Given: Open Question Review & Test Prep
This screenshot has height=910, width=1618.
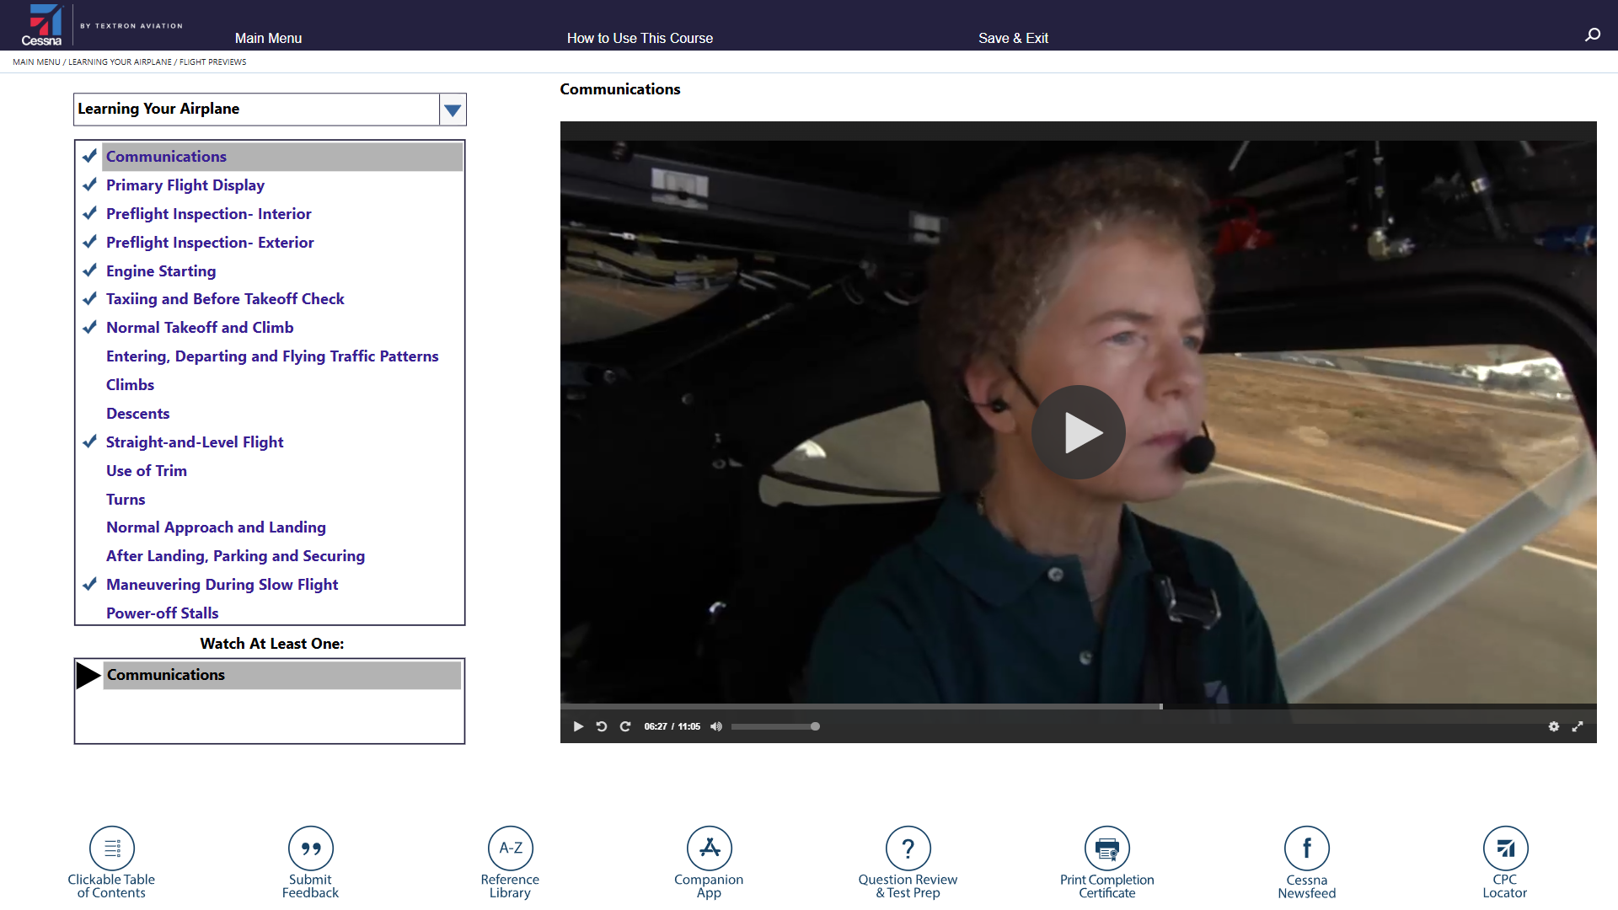Looking at the screenshot, I should [908, 848].
